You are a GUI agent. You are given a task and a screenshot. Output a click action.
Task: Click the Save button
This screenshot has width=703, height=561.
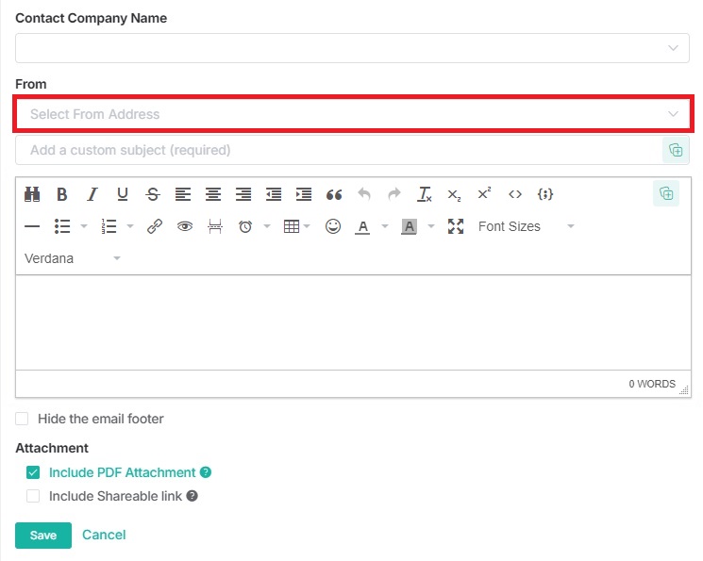43,535
